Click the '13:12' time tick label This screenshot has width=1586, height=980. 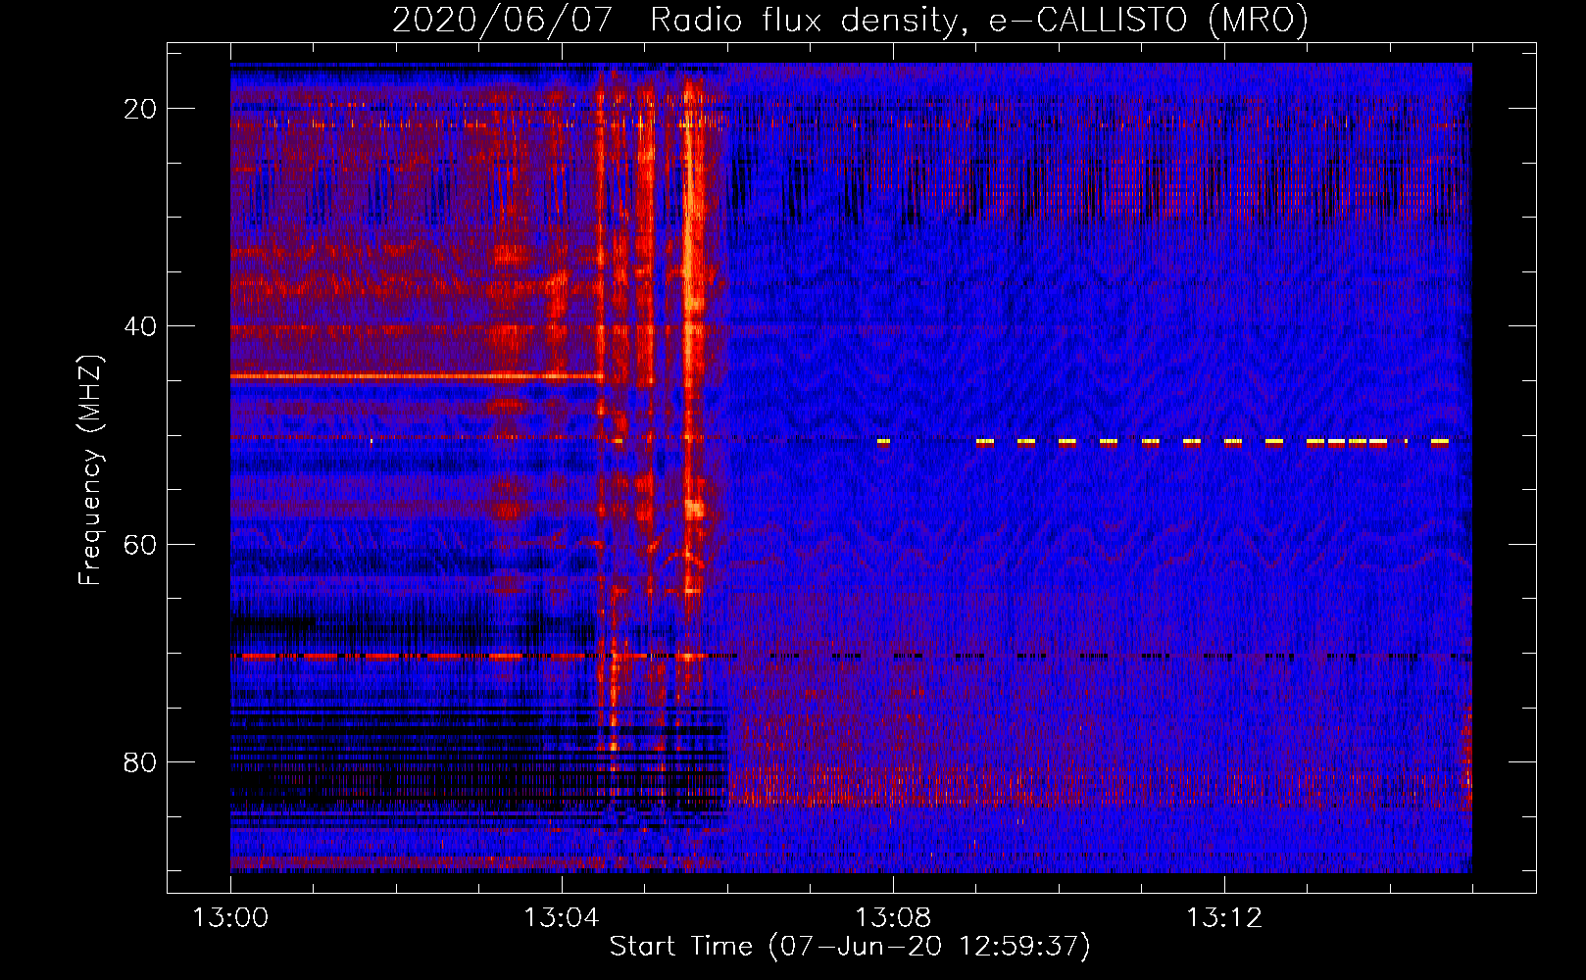[x=1224, y=918]
